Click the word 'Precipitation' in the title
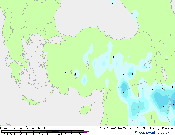The image size is (175, 135). pyautogui.click(x=12, y=128)
